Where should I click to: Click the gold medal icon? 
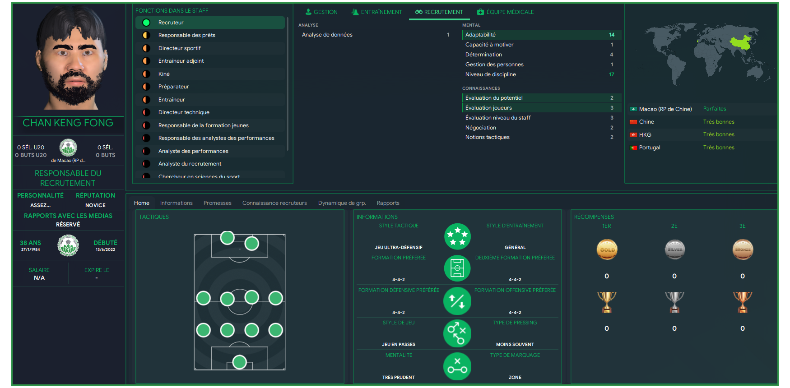coord(607,249)
